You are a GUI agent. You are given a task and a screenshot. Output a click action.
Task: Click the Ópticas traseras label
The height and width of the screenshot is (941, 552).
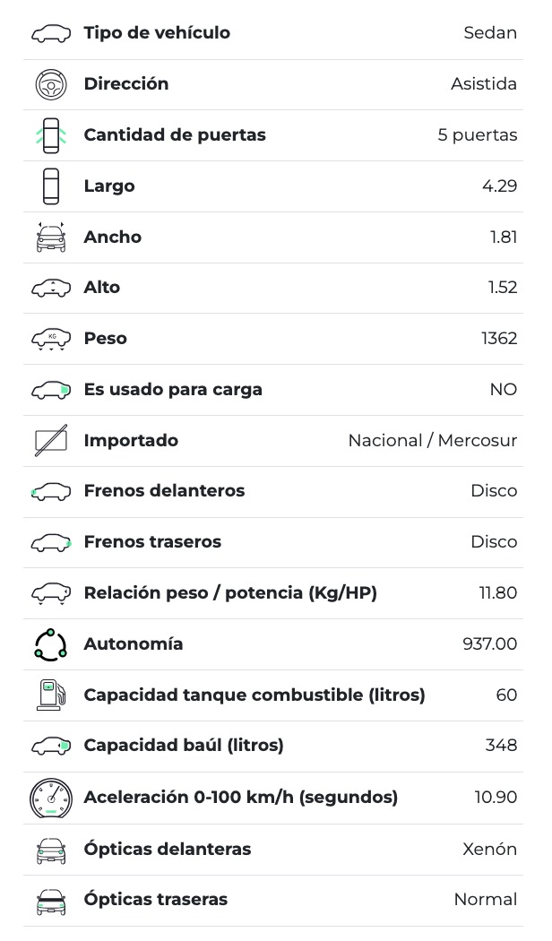pos(156,900)
